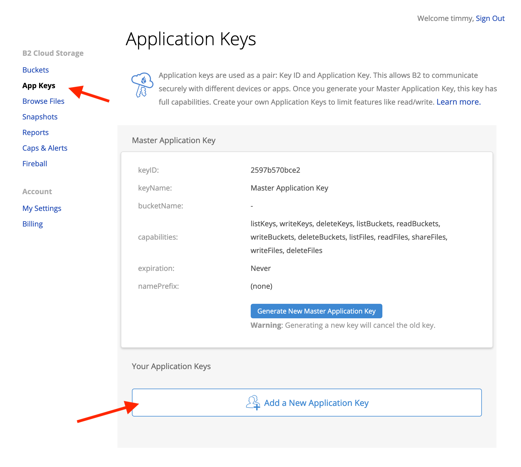
Task: Click the Your Application Keys section title
Action: [x=171, y=366]
